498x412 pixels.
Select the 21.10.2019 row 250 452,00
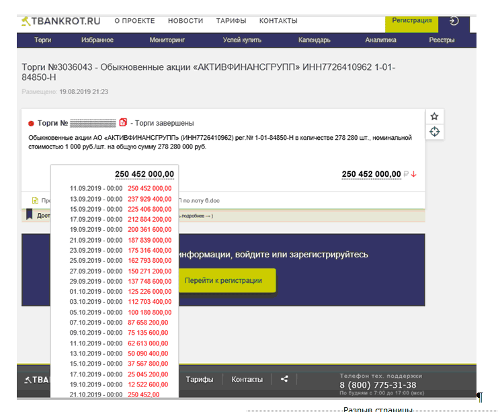[x=115, y=395]
